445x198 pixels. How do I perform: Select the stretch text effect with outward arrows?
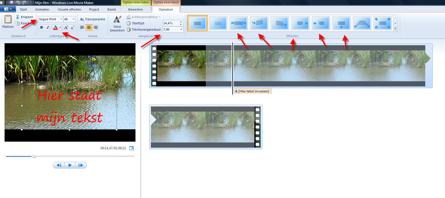click(x=238, y=23)
